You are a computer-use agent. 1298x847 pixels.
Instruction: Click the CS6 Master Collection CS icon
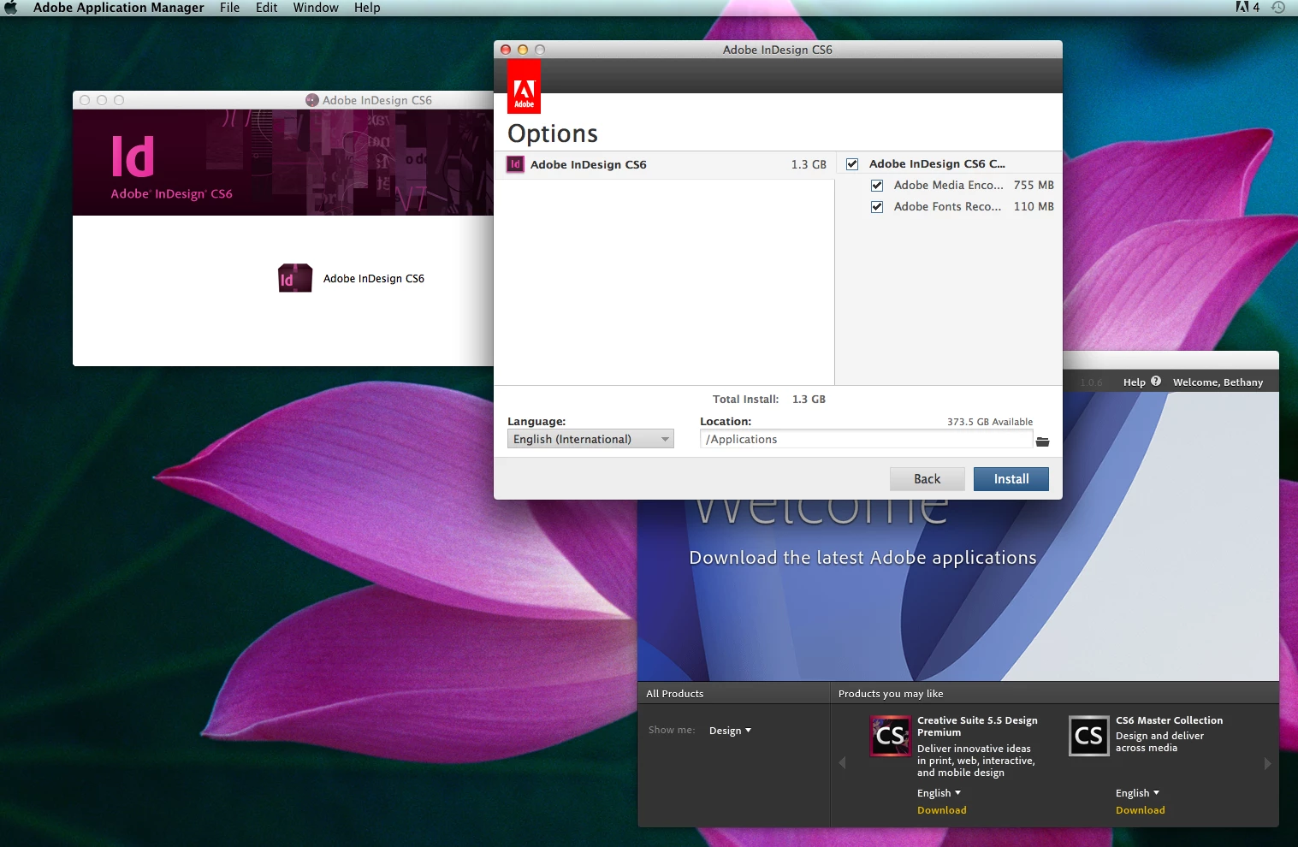pyautogui.click(x=1088, y=736)
